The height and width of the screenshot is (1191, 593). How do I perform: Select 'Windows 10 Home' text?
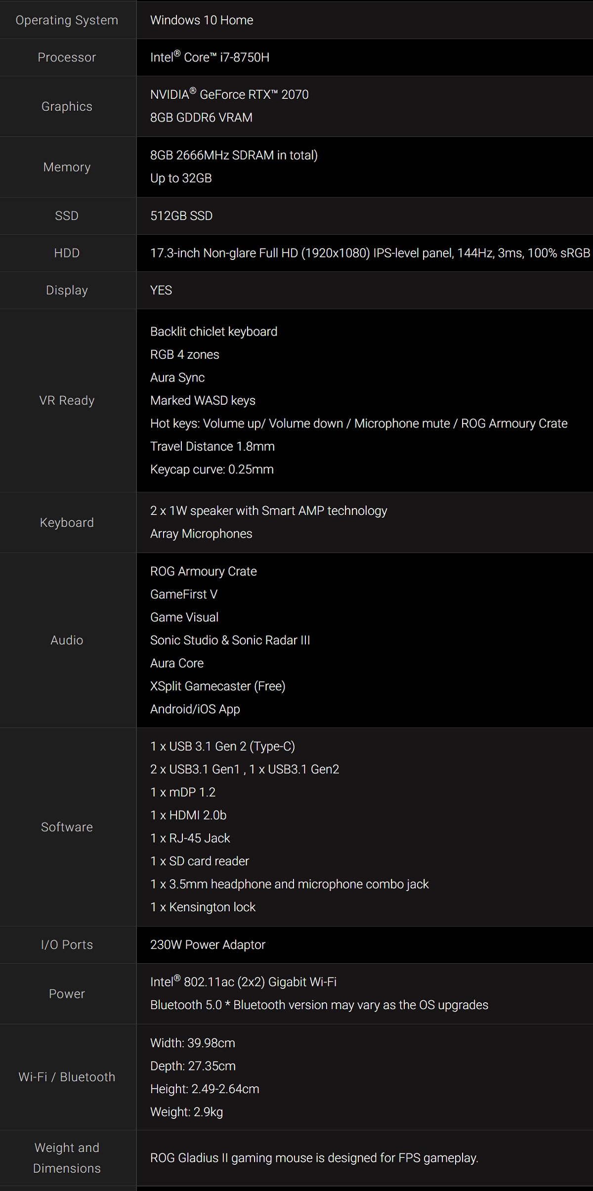pos(202,20)
